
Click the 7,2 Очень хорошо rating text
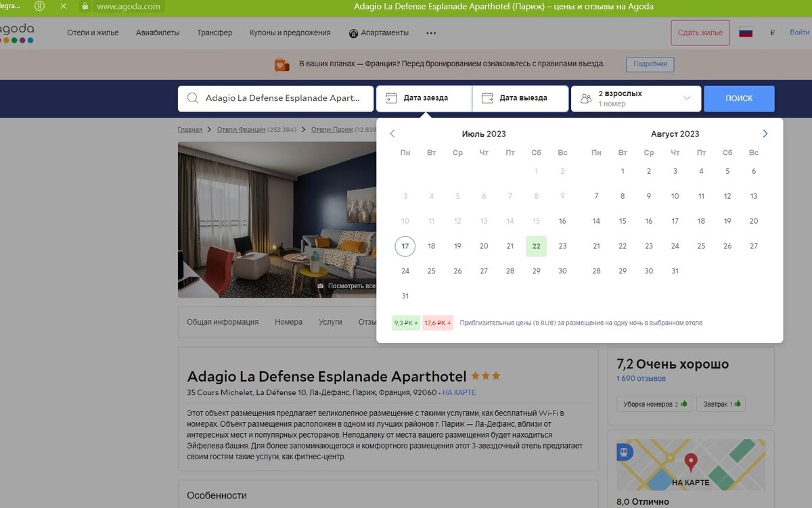[x=673, y=364]
